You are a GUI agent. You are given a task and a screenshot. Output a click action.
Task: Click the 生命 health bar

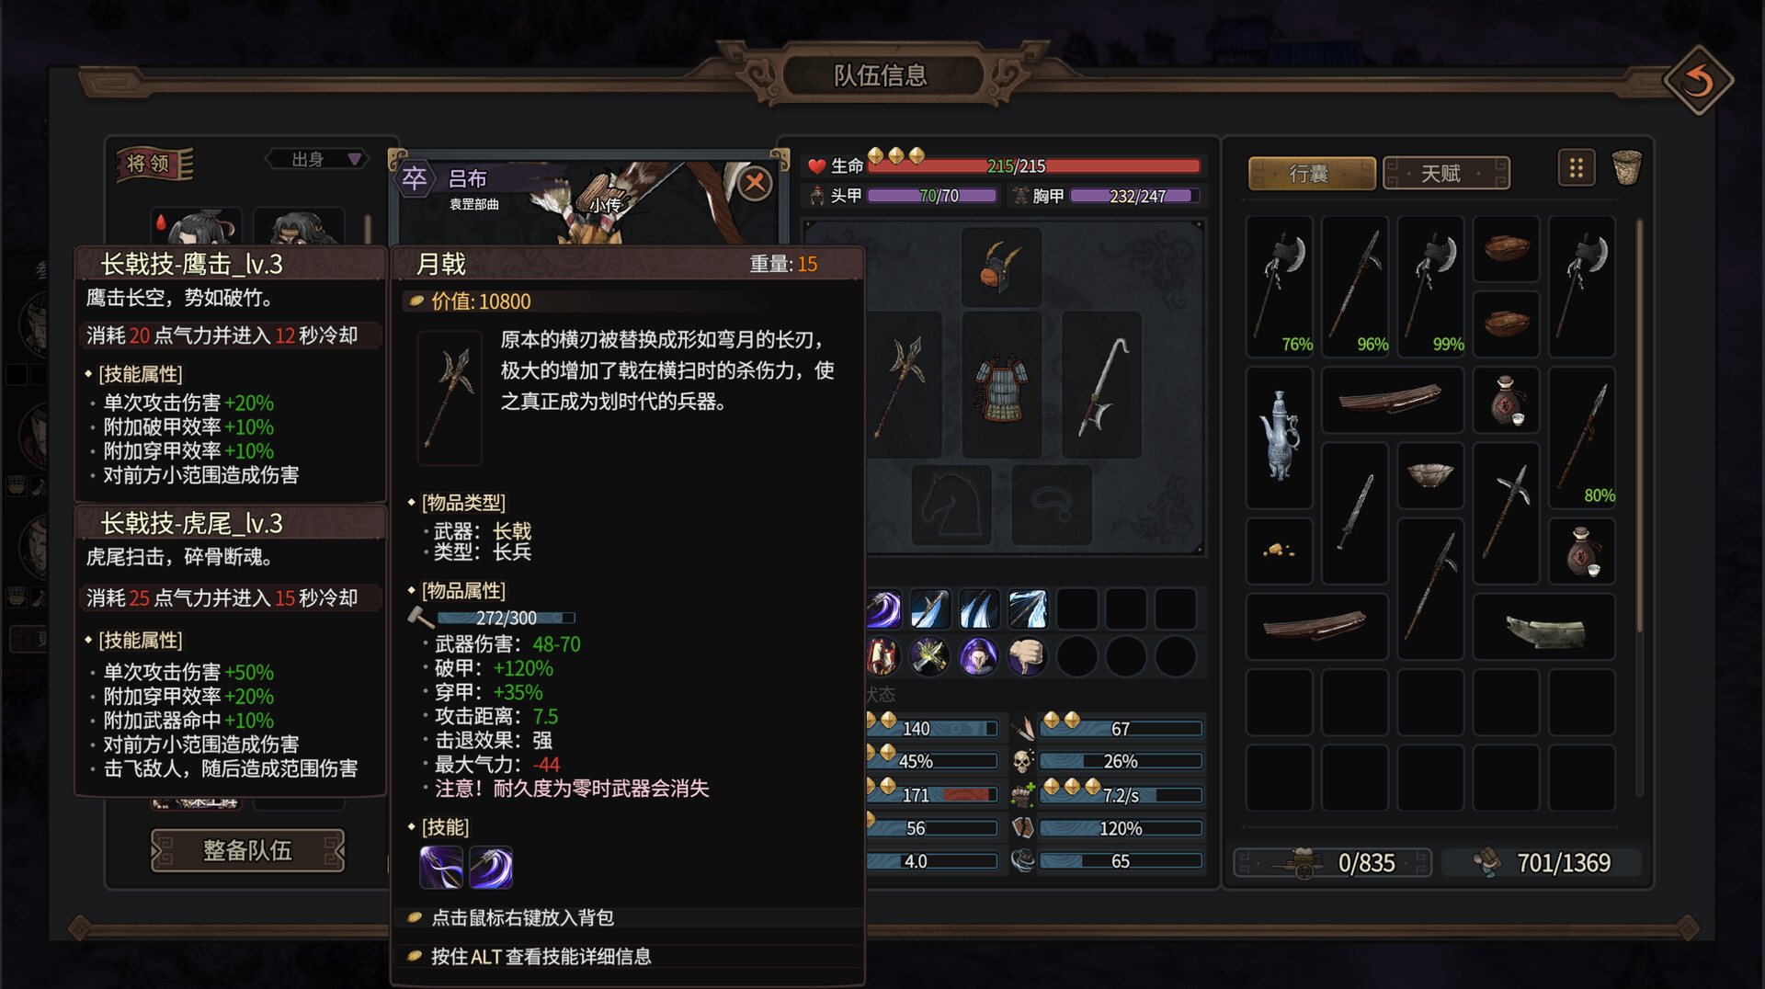coord(1033,166)
